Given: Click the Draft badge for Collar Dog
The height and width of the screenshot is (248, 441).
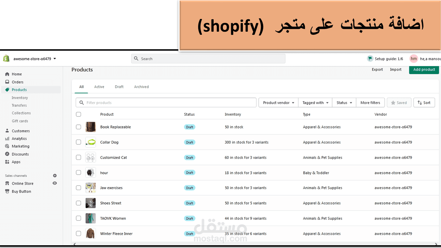Looking at the screenshot, I should coord(189,142).
